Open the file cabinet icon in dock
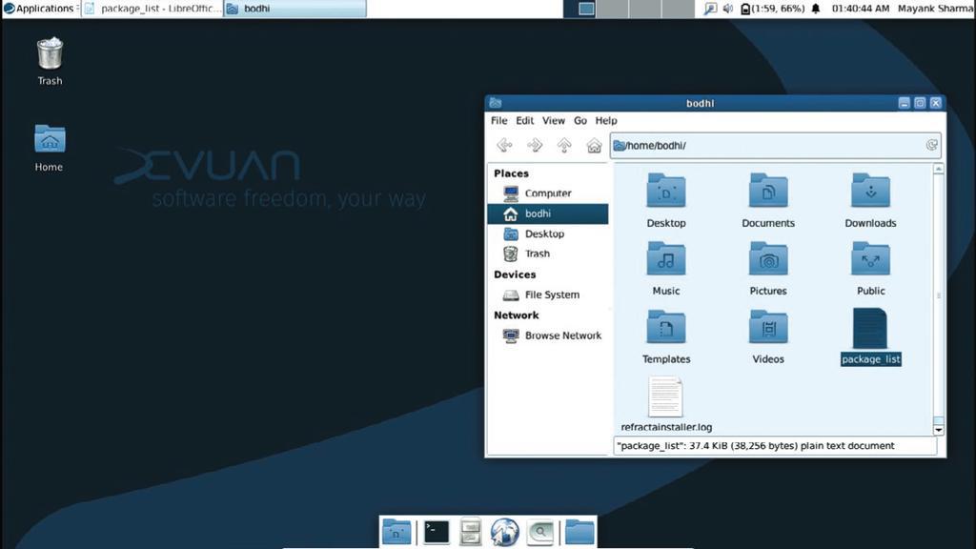The width and height of the screenshot is (976, 549). click(x=471, y=532)
